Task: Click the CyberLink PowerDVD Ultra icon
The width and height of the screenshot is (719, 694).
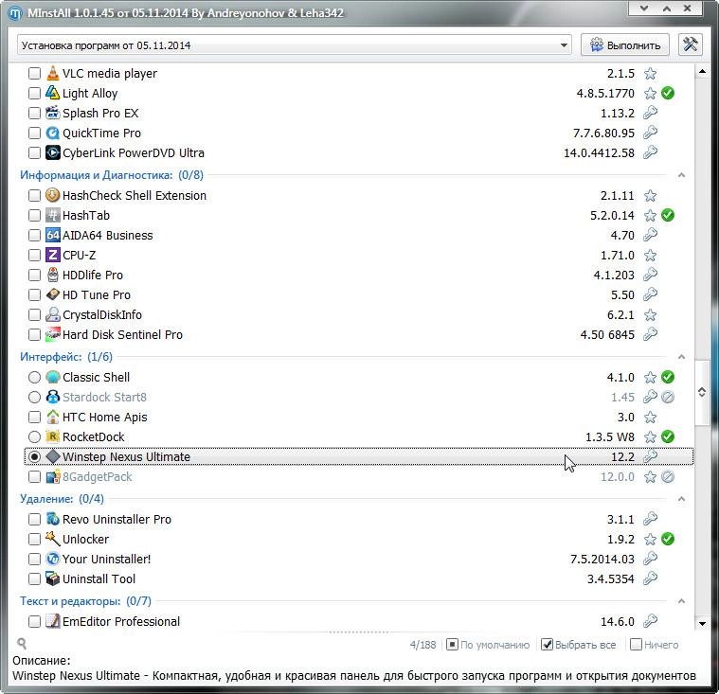Action: point(53,152)
